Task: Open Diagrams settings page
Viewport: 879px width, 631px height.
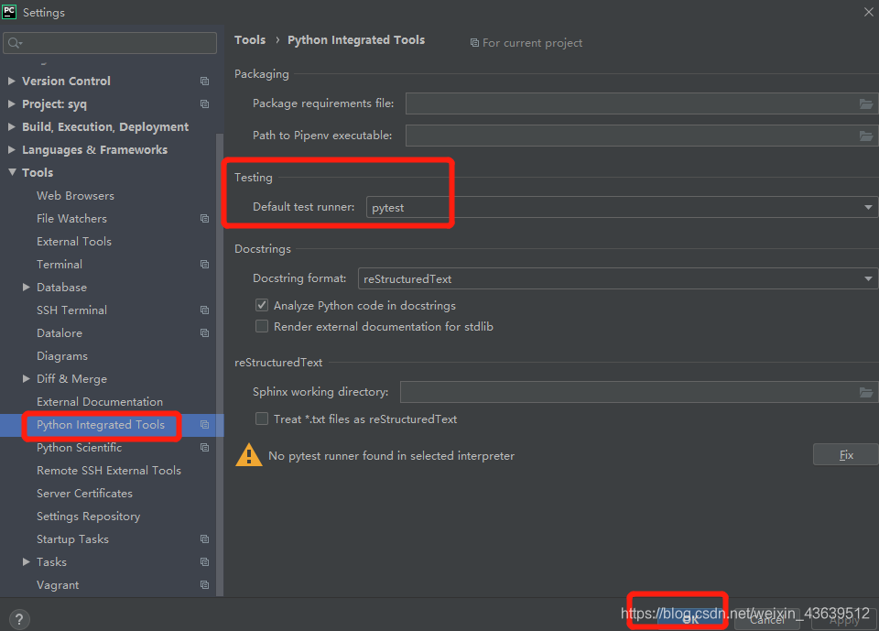Action: (x=62, y=356)
